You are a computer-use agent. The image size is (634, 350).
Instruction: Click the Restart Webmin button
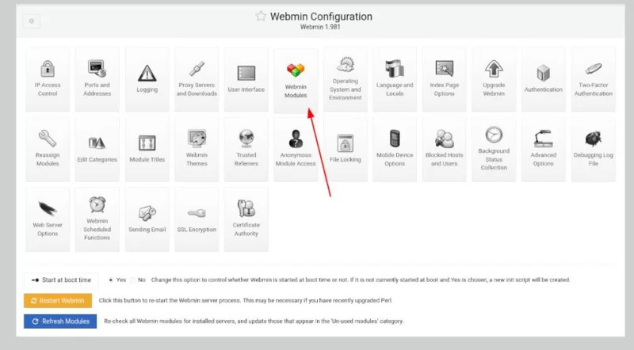point(58,300)
